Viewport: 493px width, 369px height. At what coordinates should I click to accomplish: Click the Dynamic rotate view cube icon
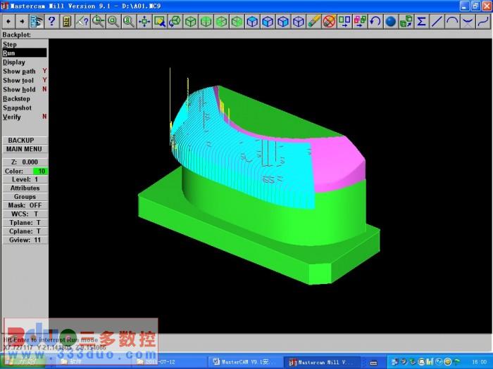click(x=175, y=21)
